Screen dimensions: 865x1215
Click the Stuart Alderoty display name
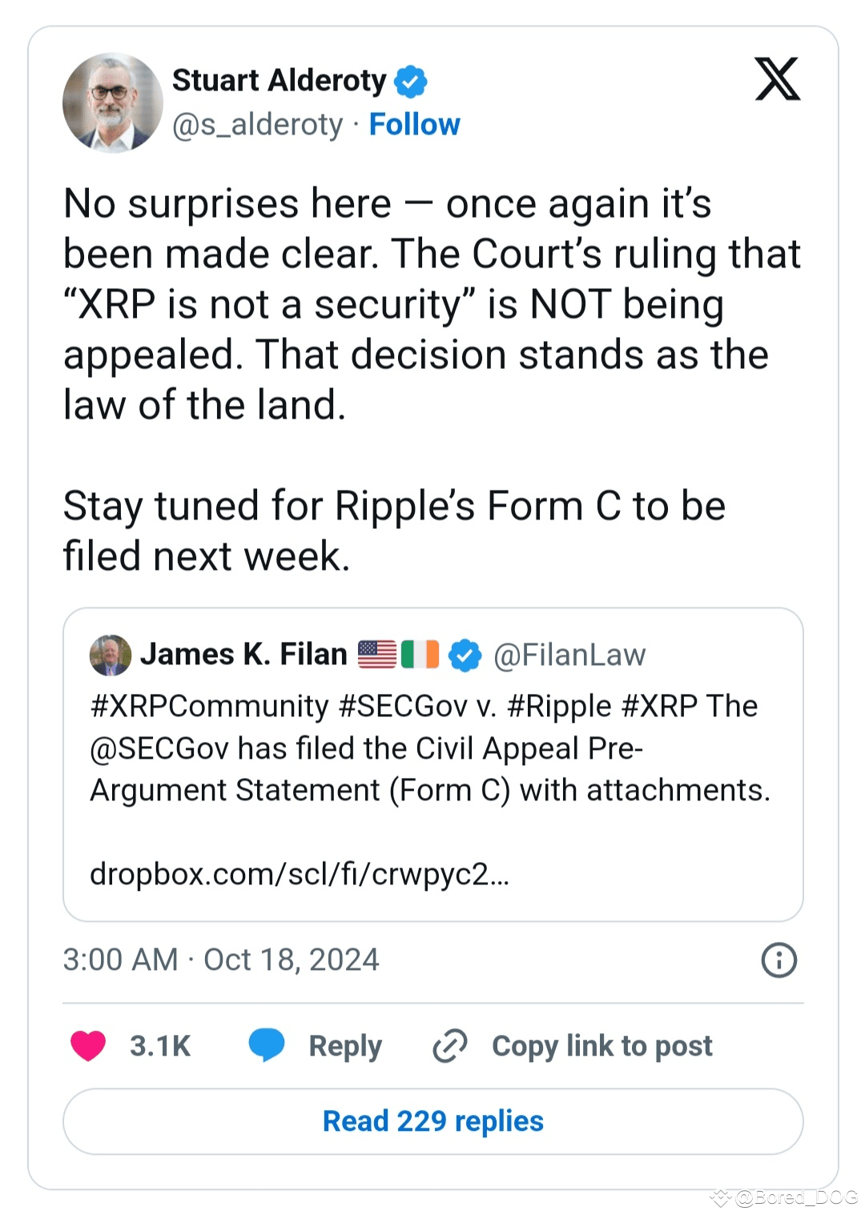tap(279, 81)
